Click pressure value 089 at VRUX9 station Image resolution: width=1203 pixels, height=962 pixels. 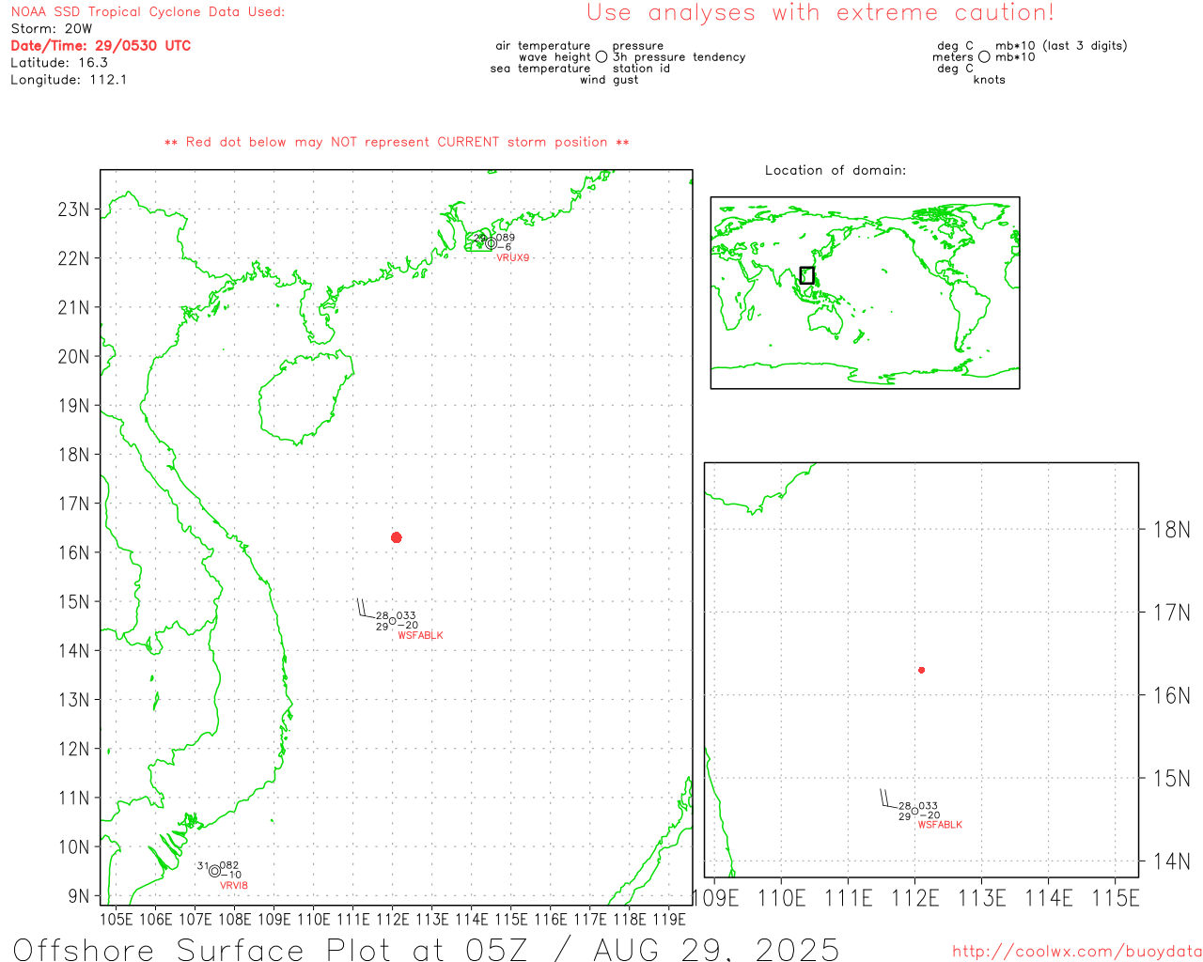click(x=506, y=238)
